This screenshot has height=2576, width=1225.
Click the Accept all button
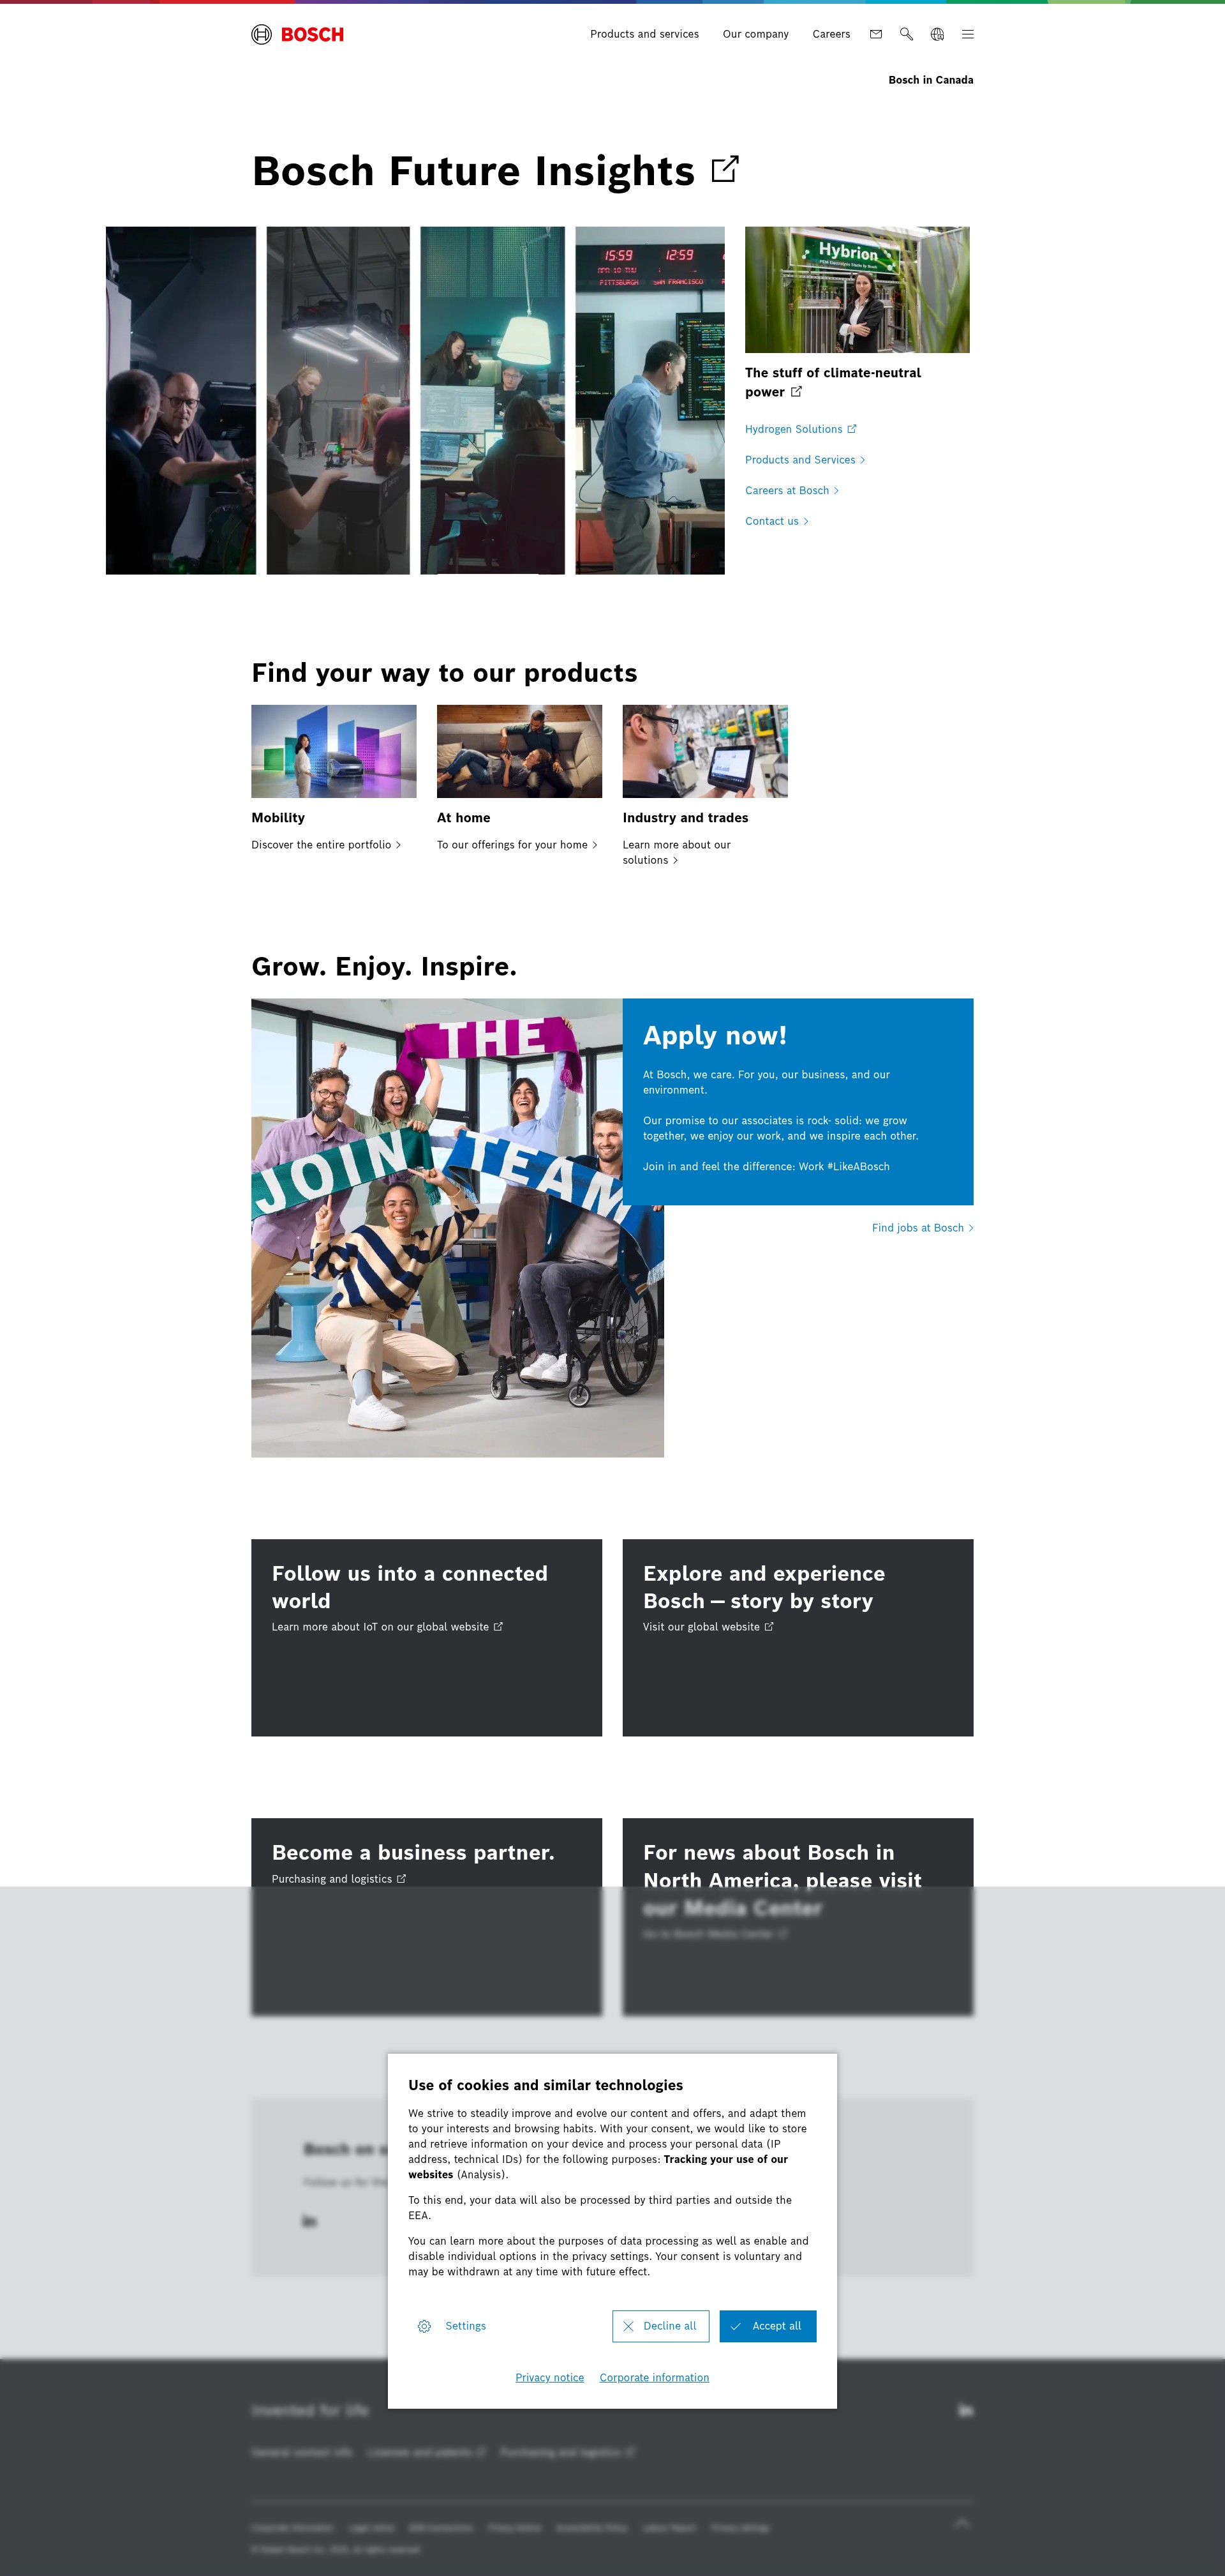[x=768, y=2326]
